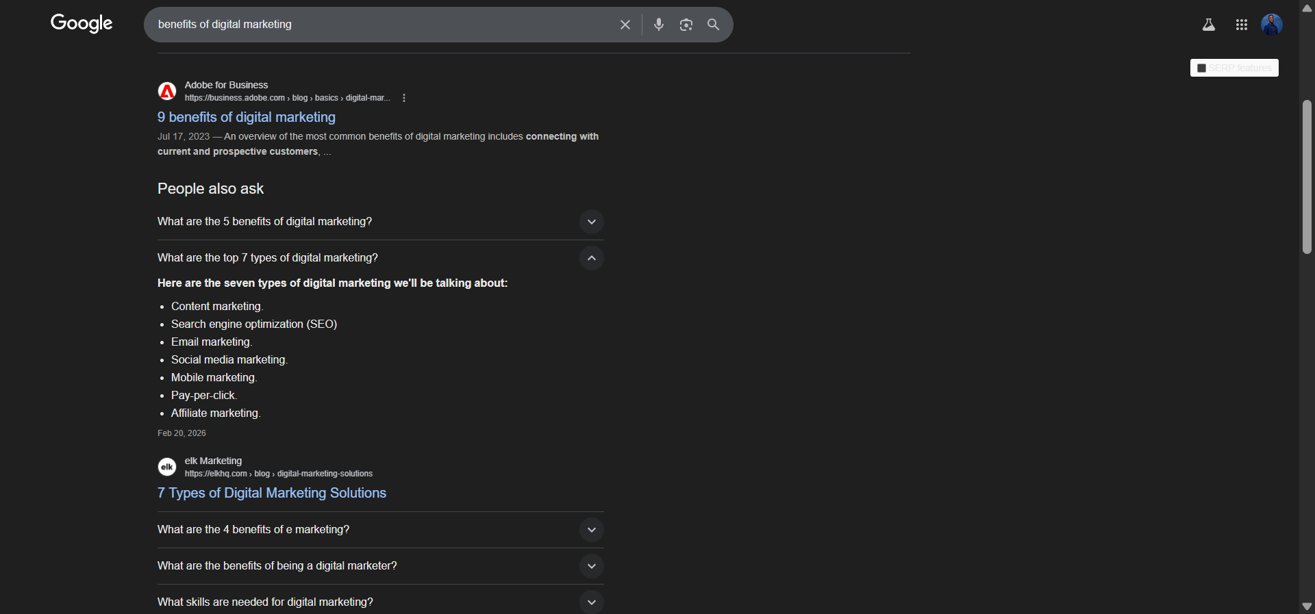Open the three-dot menu beside Adobe result
1315x614 pixels.
coord(404,98)
